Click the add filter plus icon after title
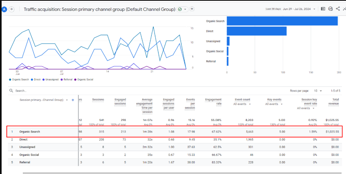 (x=192, y=9)
